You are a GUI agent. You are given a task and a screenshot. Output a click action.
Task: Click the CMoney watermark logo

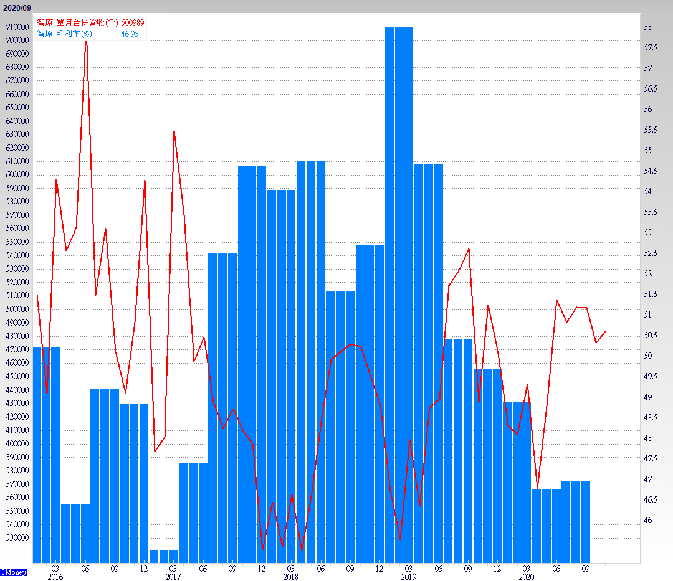(14, 571)
